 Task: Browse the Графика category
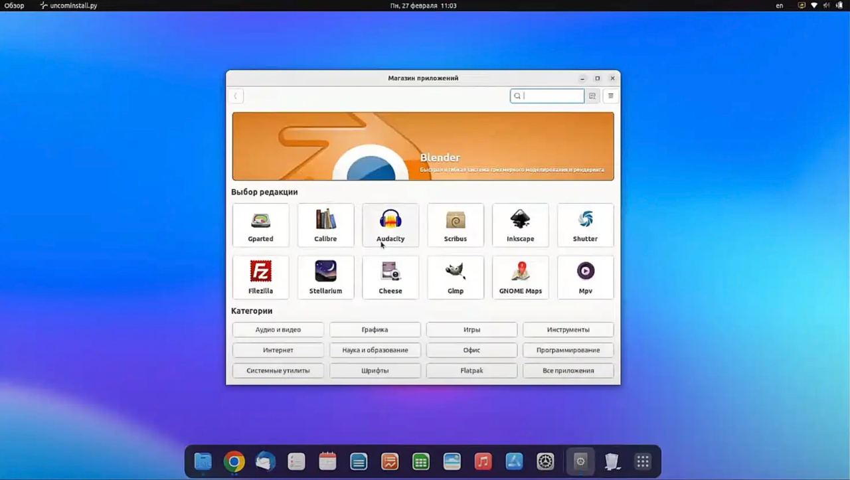[375, 329]
